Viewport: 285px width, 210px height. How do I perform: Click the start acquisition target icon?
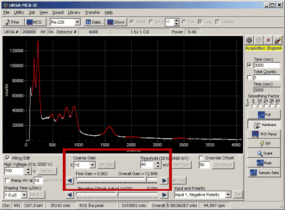(249, 40)
